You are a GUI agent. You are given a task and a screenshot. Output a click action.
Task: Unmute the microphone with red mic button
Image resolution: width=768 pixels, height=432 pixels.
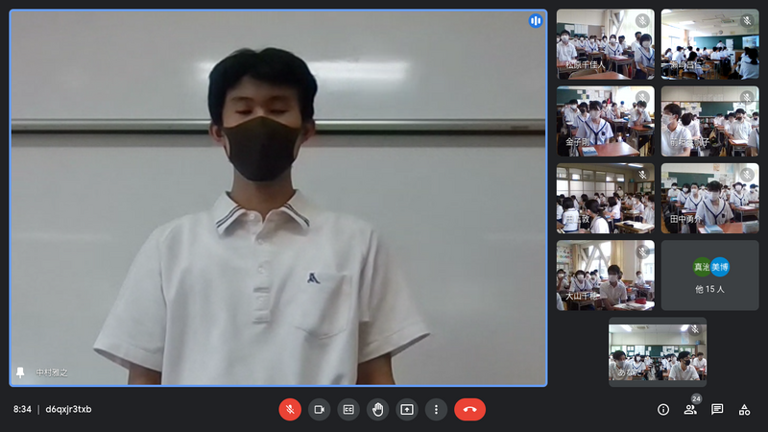pyautogui.click(x=290, y=409)
